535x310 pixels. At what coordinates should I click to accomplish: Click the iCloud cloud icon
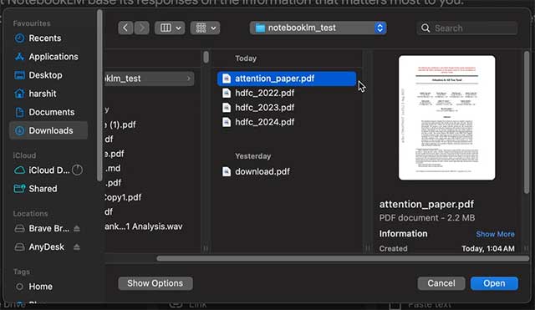coord(20,170)
